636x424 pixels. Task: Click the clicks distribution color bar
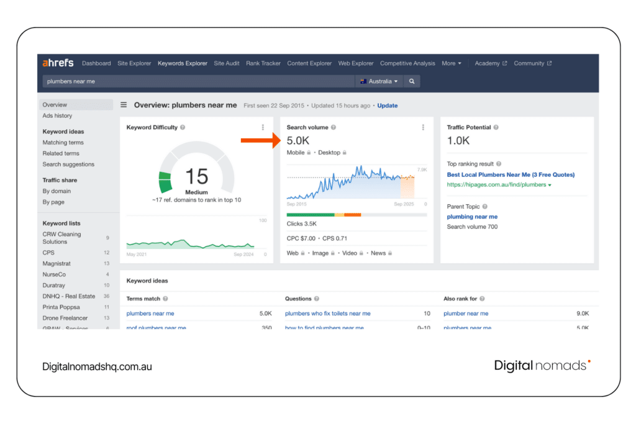coord(357,215)
